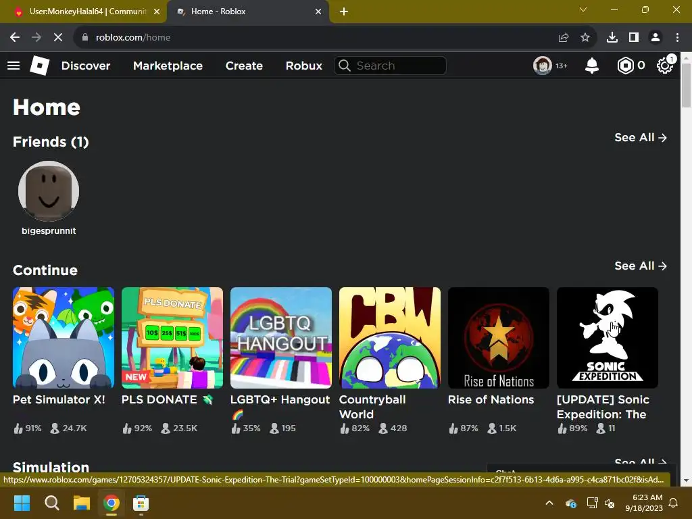Open the Robux menu item
This screenshot has height=519, width=692.
point(304,66)
